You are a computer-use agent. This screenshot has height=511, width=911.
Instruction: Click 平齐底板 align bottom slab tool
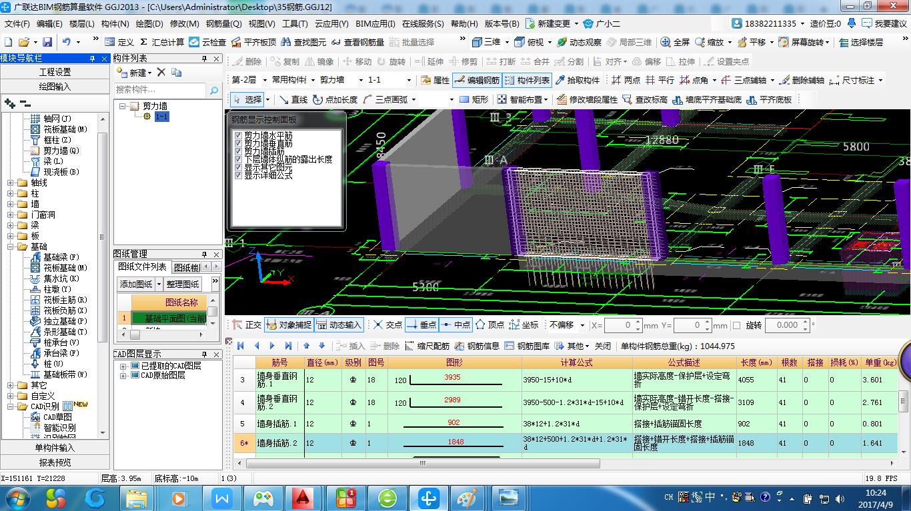click(x=768, y=99)
